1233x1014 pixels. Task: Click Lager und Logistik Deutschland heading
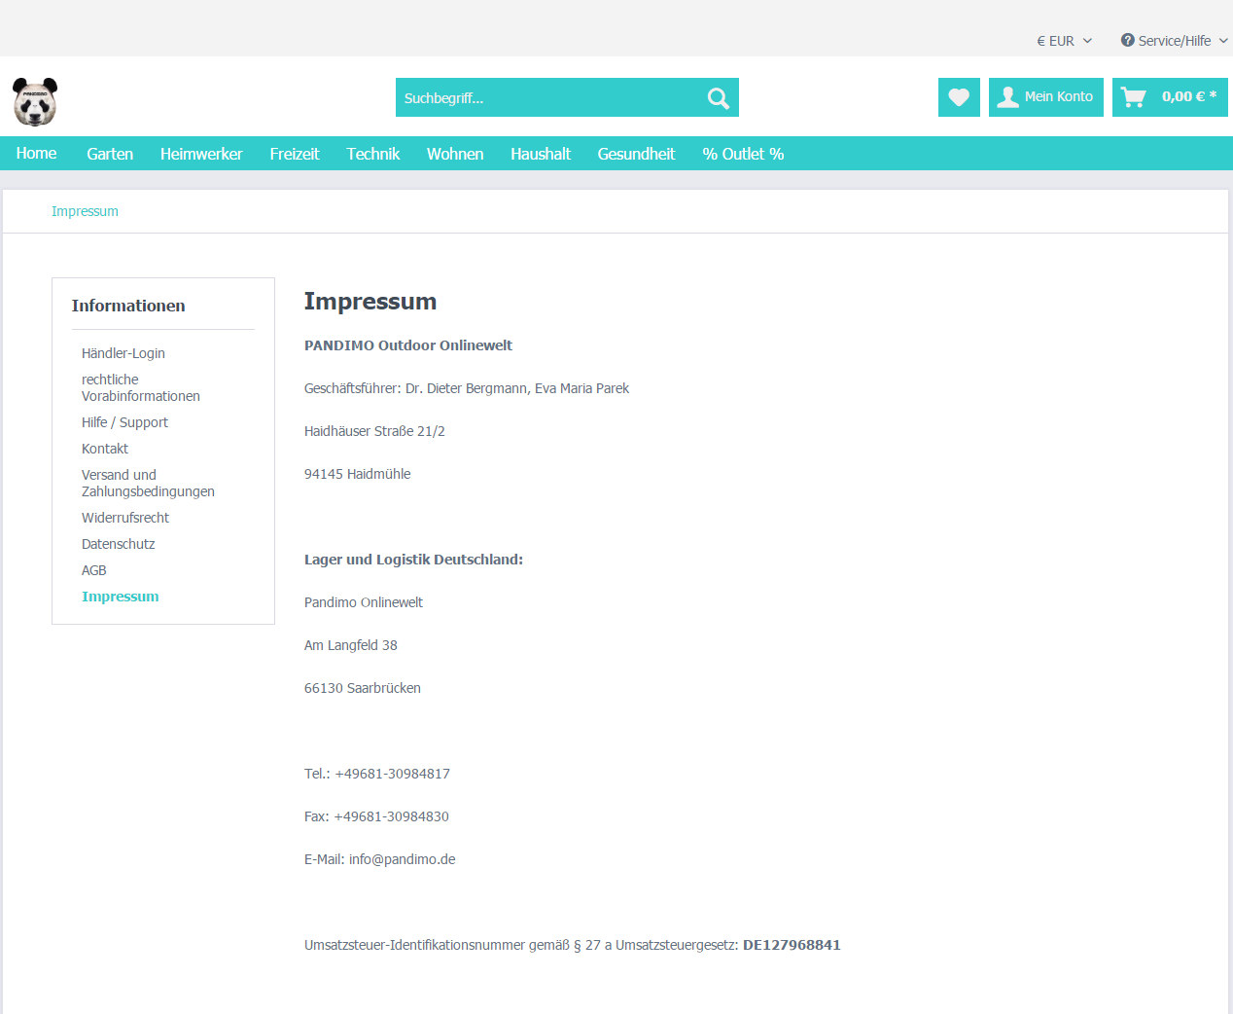click(x=413, y=560)
